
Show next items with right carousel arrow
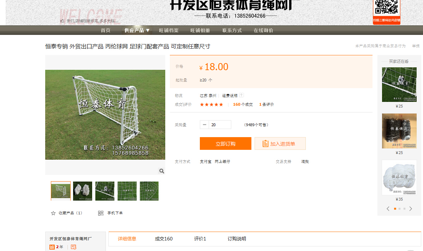tap(411, 209)
